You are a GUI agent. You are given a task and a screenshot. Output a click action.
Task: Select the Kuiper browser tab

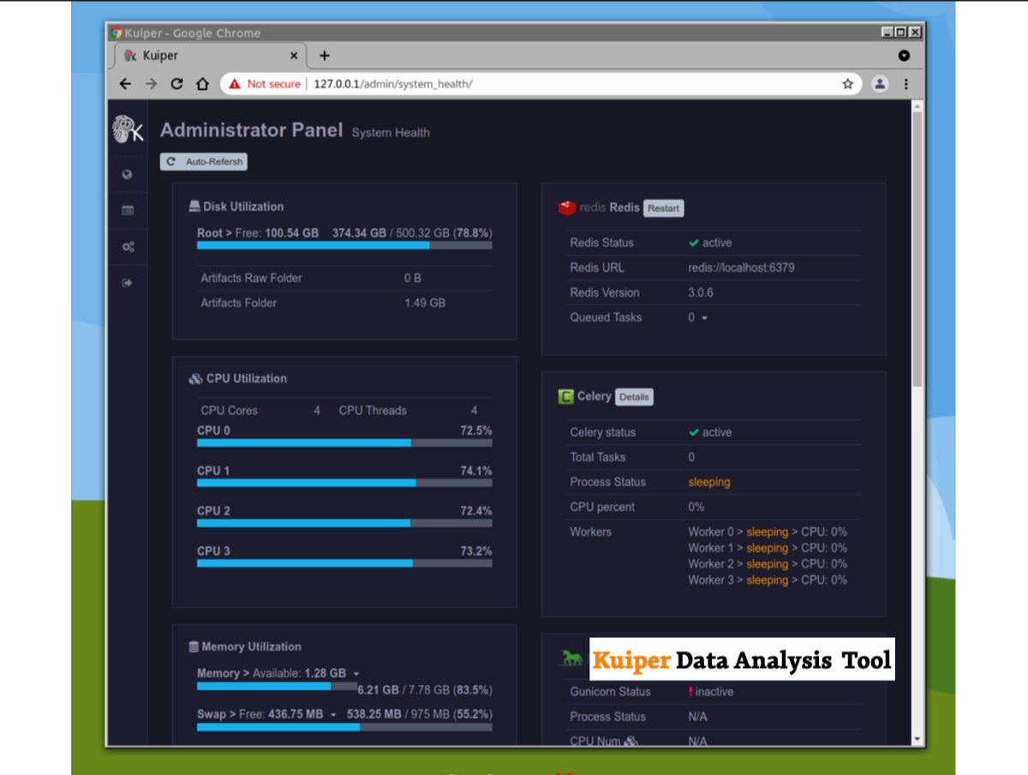point(206,56)
